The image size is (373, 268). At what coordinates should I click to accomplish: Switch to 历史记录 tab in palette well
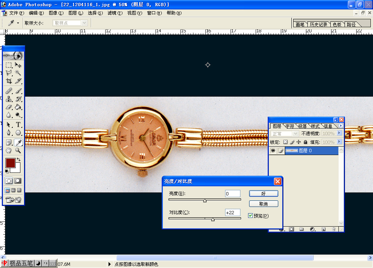tap(318, 24)
